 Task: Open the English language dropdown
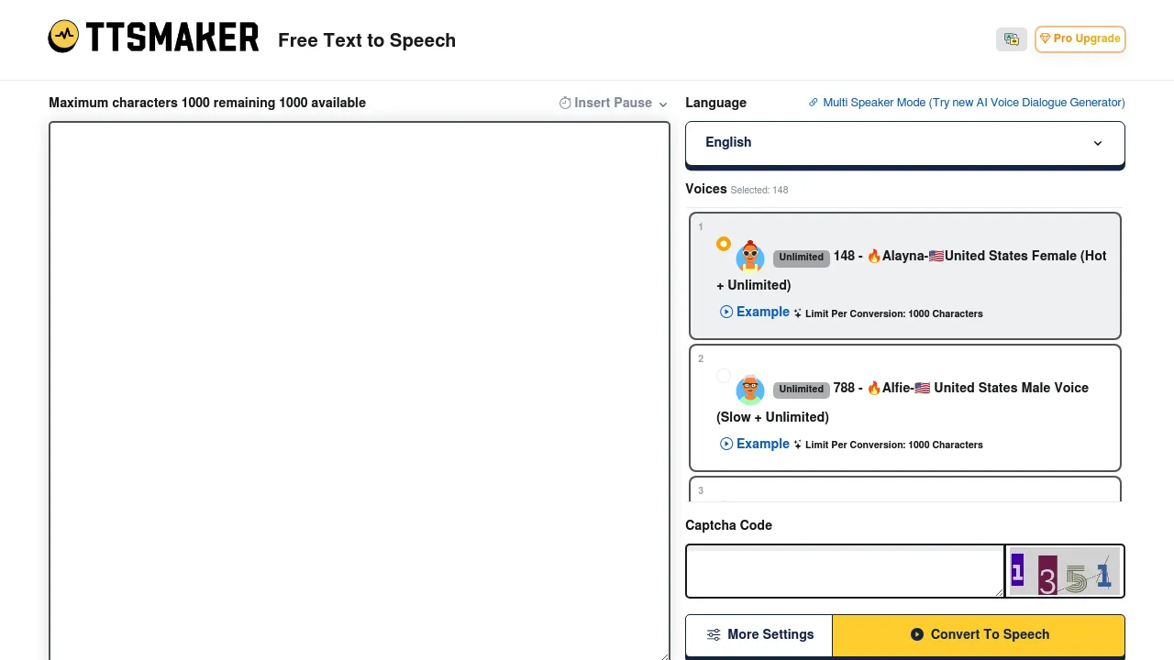click(904, 142)
